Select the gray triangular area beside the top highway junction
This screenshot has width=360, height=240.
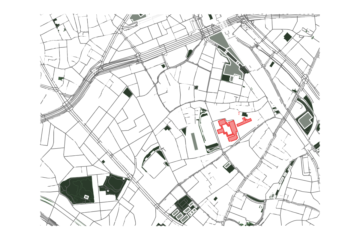pyautogui.click(x=220, y=40)
